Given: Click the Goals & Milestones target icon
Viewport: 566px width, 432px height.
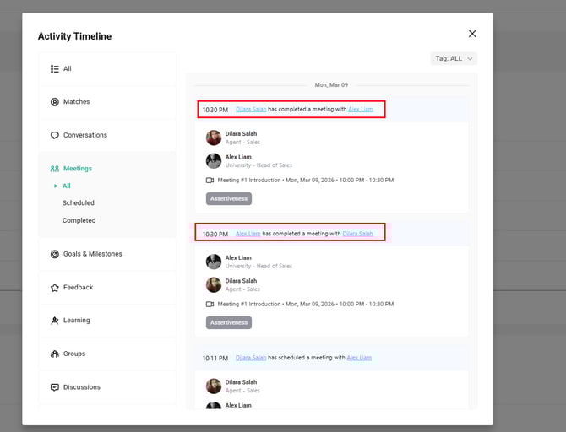Looking at the screenshot, I should click(x=55, y=254).
